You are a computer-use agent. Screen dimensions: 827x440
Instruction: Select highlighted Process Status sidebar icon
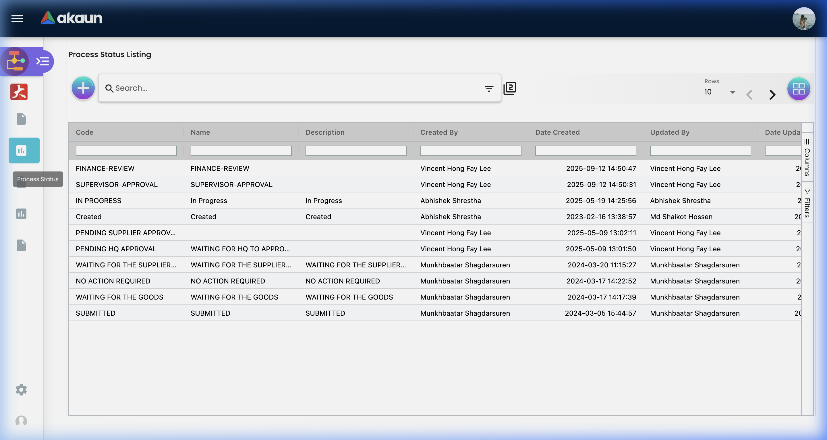24,150
